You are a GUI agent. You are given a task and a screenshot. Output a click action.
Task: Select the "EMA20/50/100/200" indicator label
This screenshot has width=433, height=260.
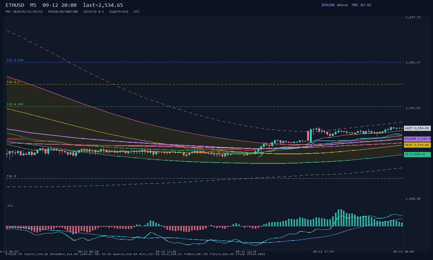pyautogui.click(x=63, y=12)
